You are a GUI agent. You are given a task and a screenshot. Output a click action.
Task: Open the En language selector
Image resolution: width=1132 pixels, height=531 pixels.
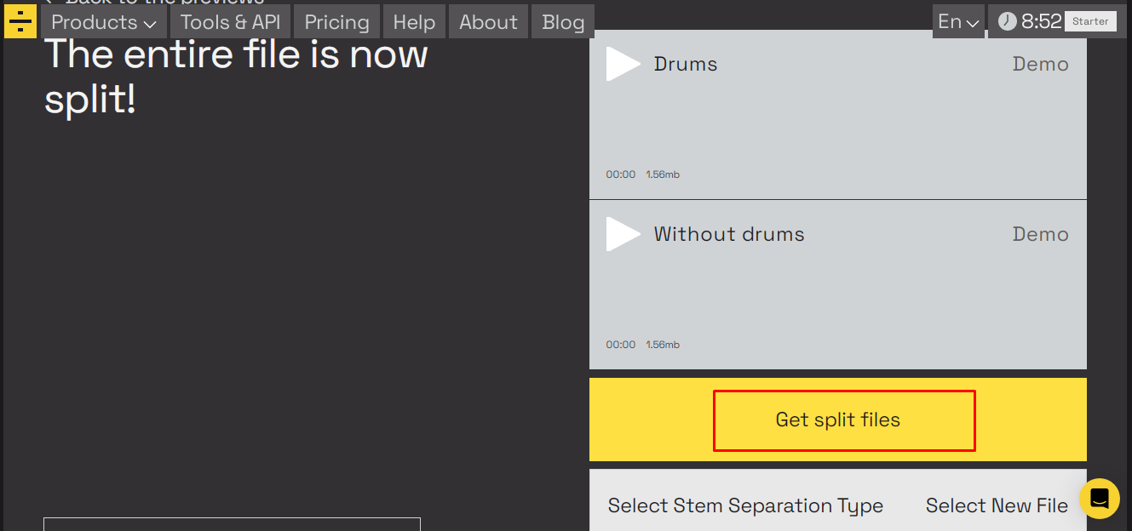tap(957, 21)
